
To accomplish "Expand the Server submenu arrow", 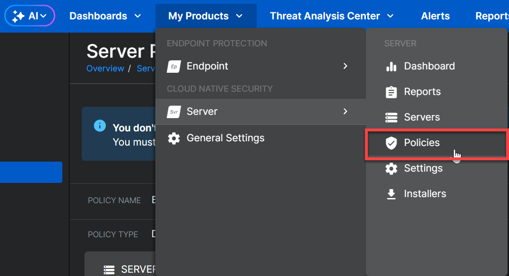I will click(345, 112).
